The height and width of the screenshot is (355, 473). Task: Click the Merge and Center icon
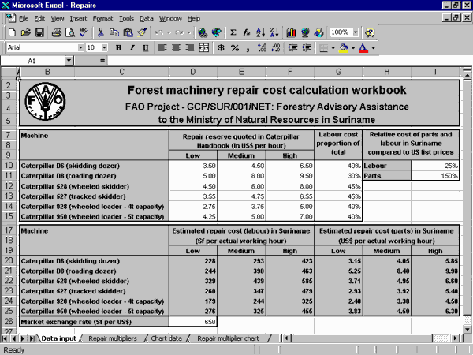point(203,48)
